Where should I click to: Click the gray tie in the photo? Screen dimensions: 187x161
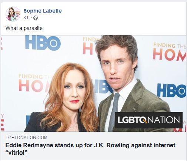[x=114, y=112]
